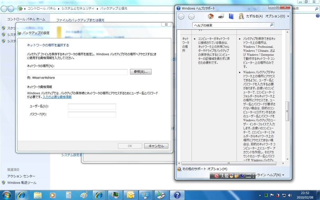The height and width of the screenshot is (200, 320).
Task: Click Action Center flag tray icon
Action: pyautogui.click(x=272, y=196)
